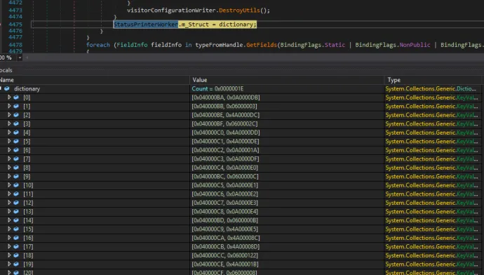
Task: Select value [0x040000C5, 0x0A0000E1]
Action: 225,185
